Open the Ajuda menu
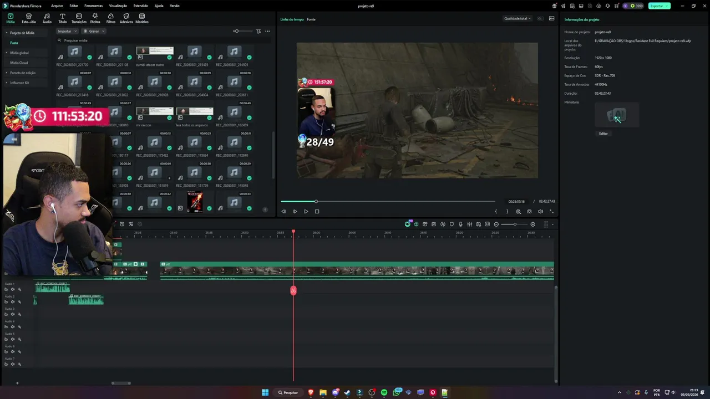Image resolution: width=710 pixels, height=399 pixels. (159, 6)
